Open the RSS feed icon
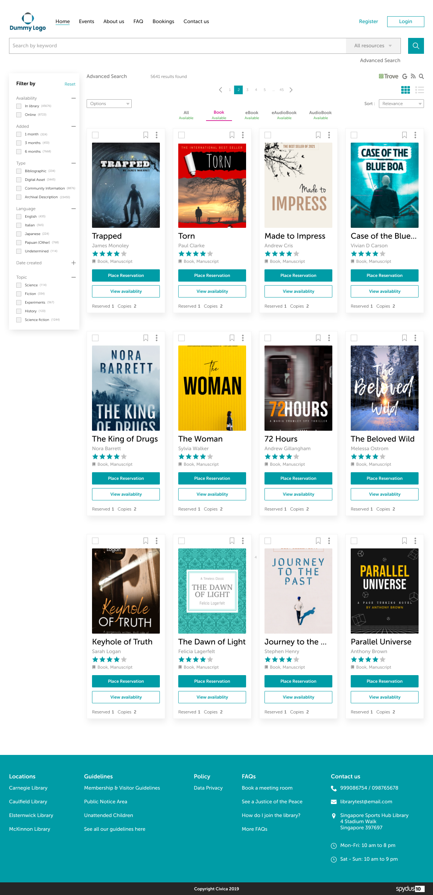433x895 pixels. pyautogui.click(x=413, y=76)
